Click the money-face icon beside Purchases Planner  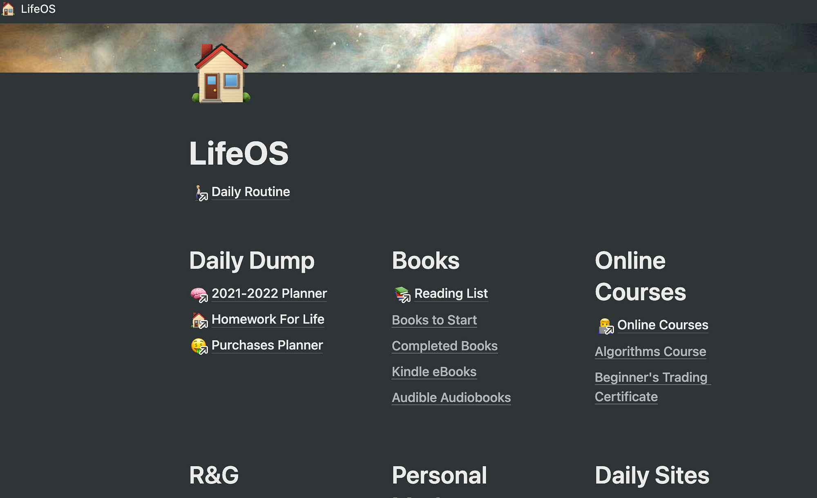pos(199,346)
